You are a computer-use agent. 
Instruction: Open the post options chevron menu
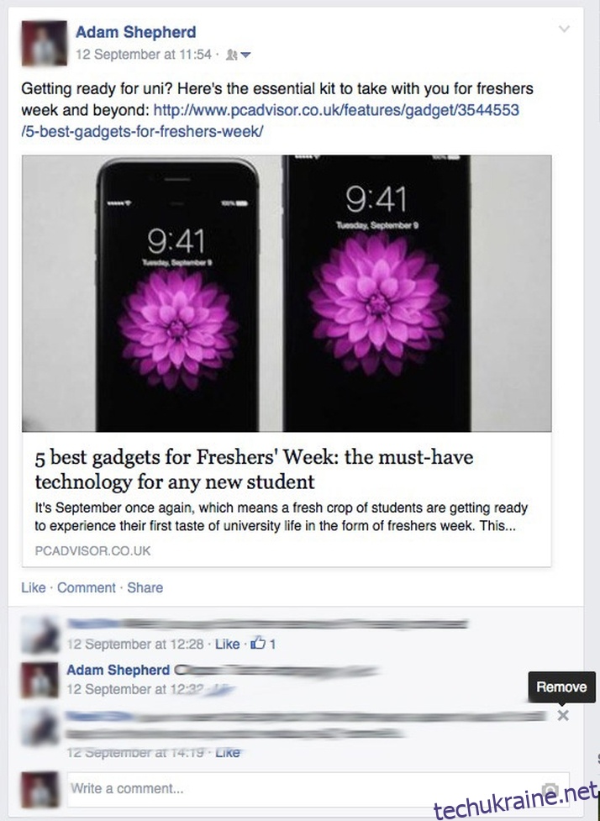click(x=564, y=29)
